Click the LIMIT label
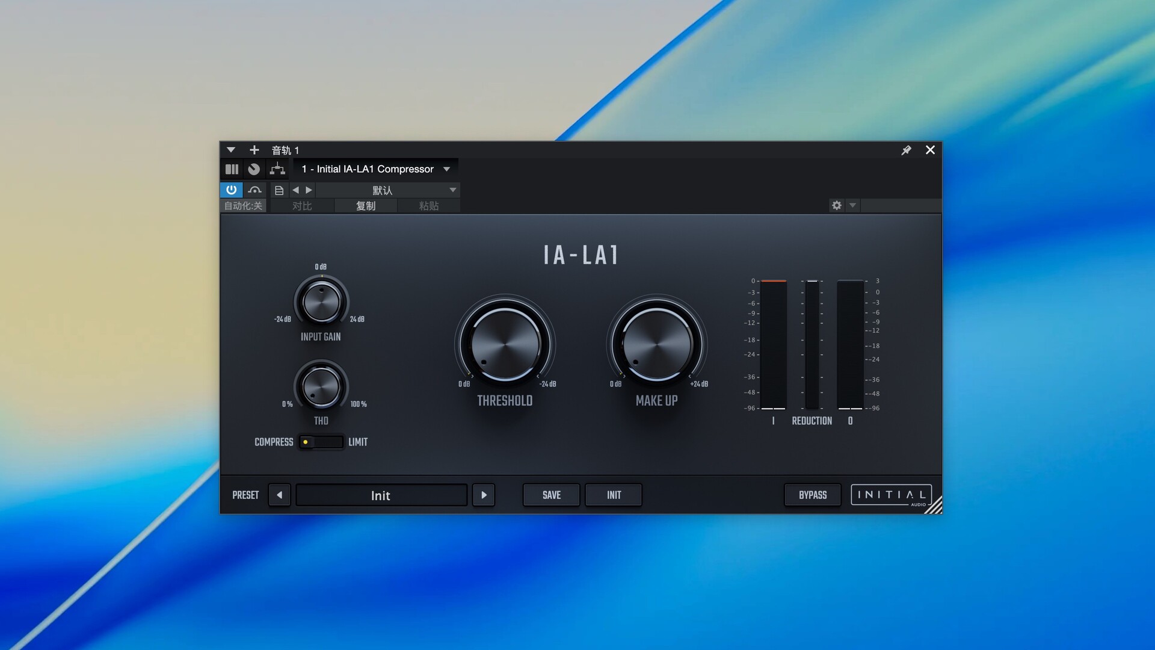1155x650 pixels. click(x=358, y=442)
